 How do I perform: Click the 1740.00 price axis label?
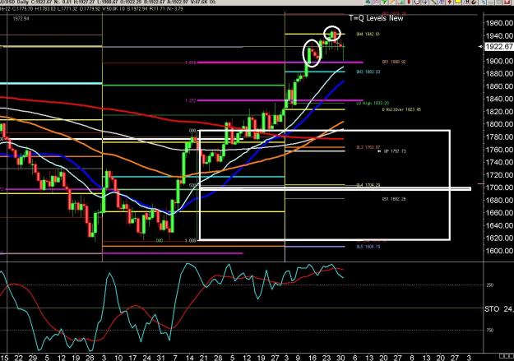499,162
